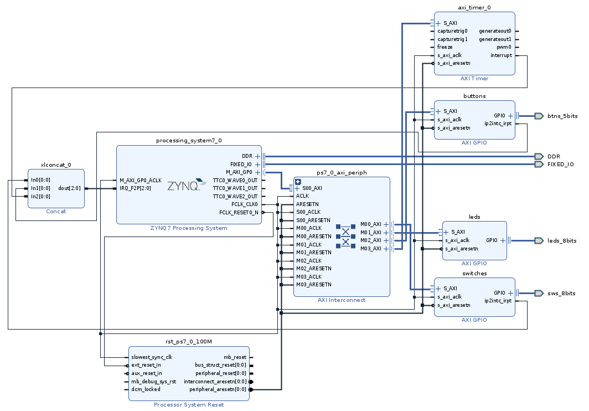Expand M03_AXI interface on AXI Interconnect
Viewport: 589px width, 411px height.
386,249
